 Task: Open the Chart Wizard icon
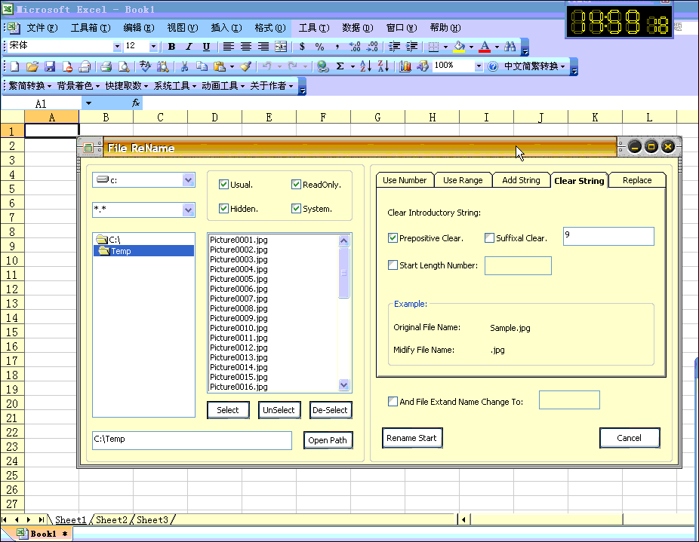405,66
